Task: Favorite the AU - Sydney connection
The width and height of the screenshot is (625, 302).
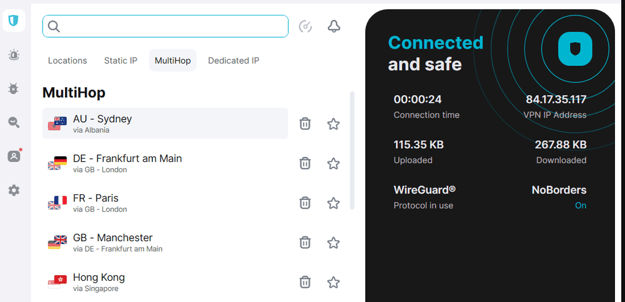Action: [x=333, y=123]
